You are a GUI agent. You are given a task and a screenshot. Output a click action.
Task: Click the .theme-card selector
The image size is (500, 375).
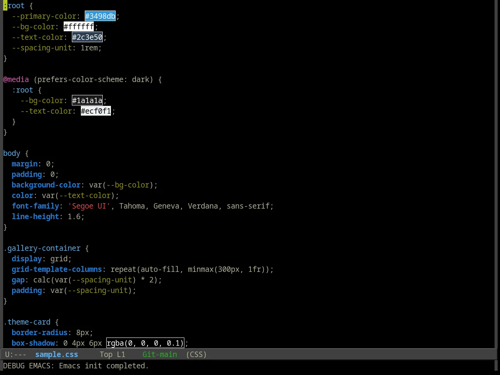pyautogui.click(x=27, y=322)
